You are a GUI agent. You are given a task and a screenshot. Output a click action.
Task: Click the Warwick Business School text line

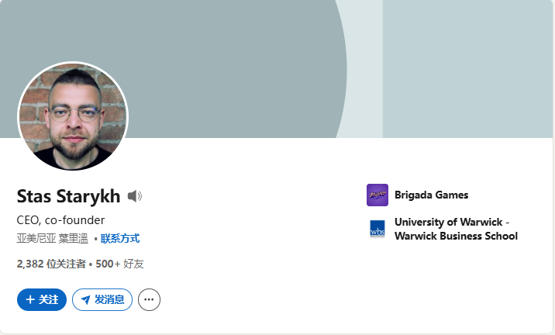[x=456, y=236]
